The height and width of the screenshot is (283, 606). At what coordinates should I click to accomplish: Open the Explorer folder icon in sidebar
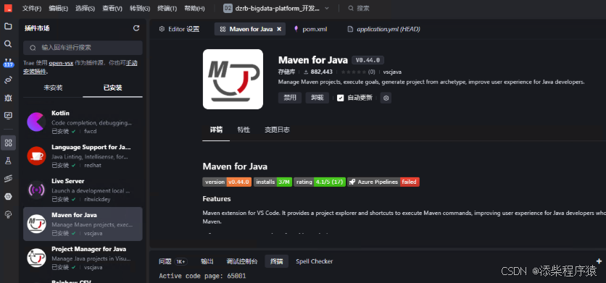[8, 26]
